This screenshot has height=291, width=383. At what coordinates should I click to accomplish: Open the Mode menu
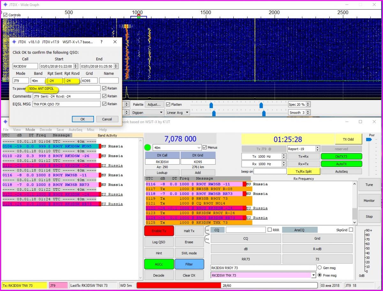click(30, 130)
